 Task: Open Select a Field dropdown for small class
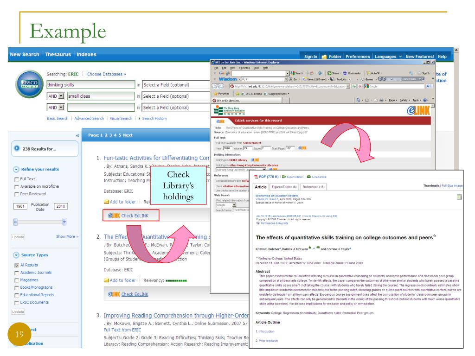pyautogui.click(x=176, y=96)
